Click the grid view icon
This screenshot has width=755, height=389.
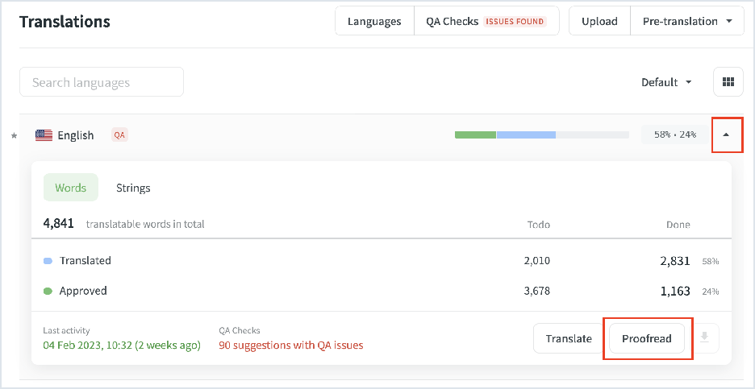(x=728, y=82)
